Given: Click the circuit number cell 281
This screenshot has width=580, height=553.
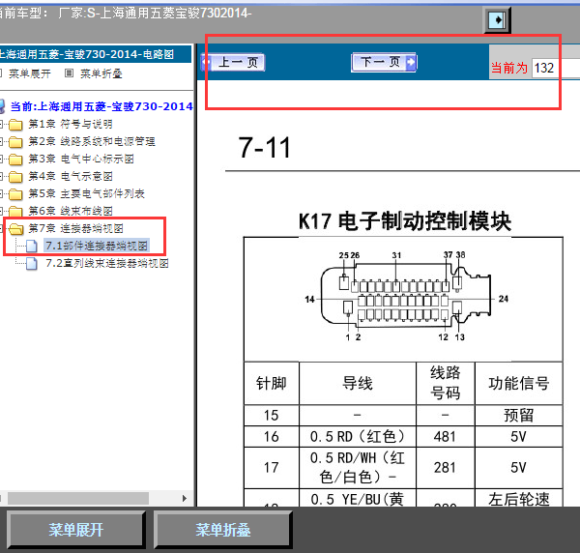Looking at the screenshot, I should tap(446, 468).
